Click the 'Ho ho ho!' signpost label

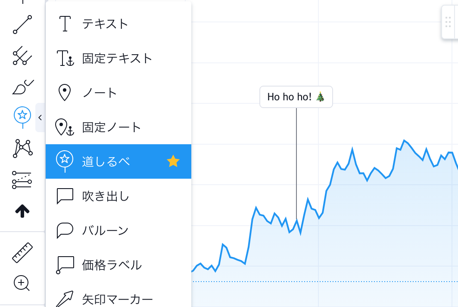tap(296, 97)
